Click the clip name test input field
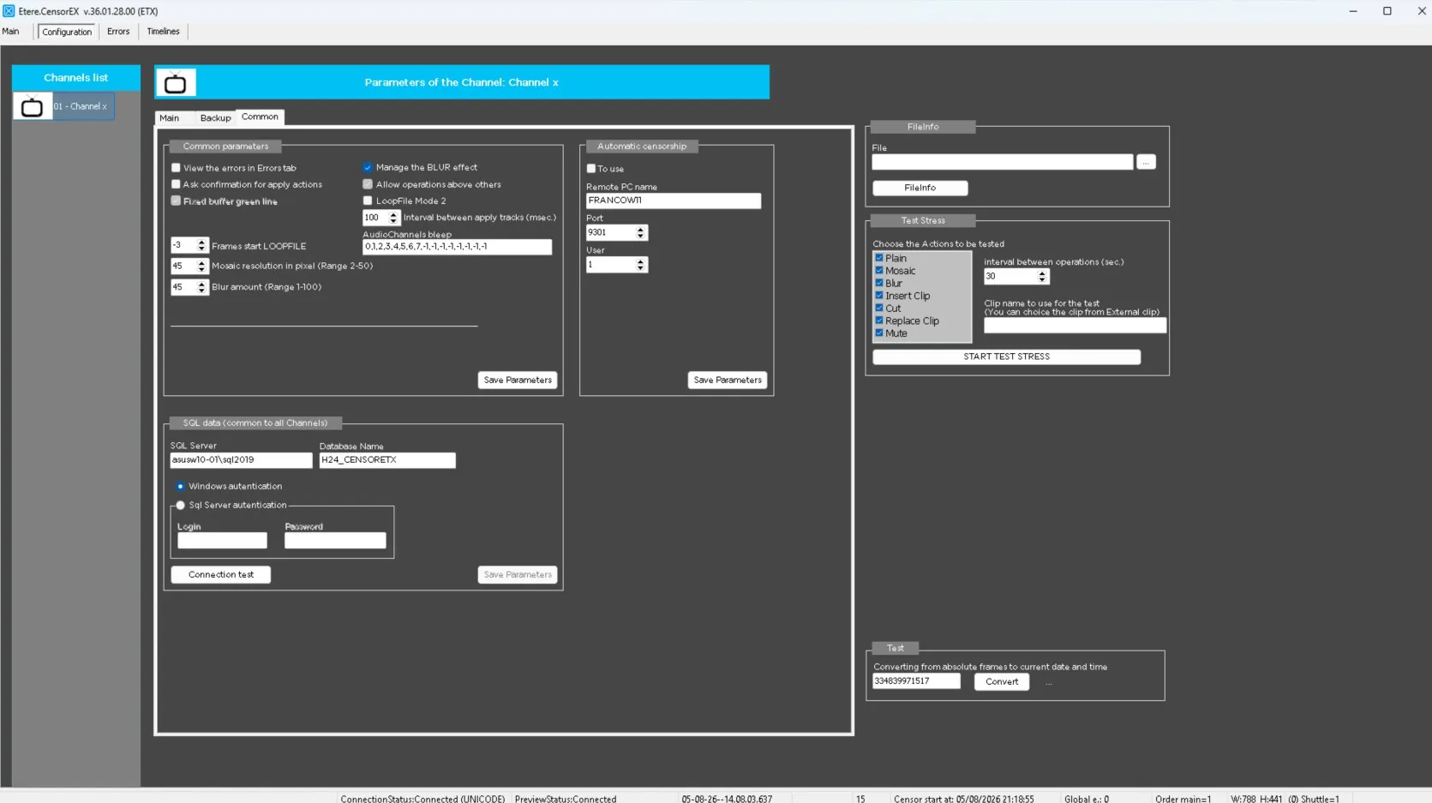The image size is (1432, 803). 1075,326
